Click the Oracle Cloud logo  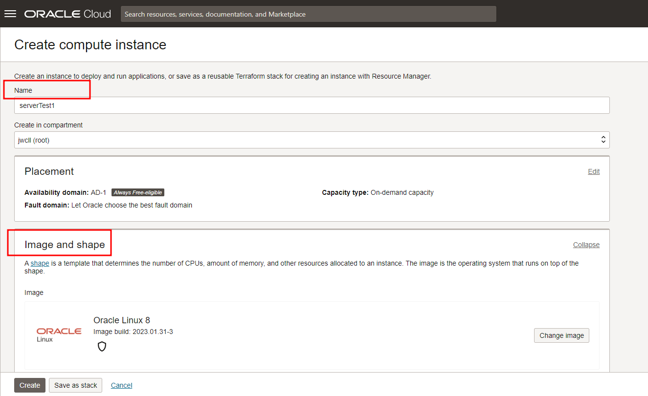[x=68, y=14]
